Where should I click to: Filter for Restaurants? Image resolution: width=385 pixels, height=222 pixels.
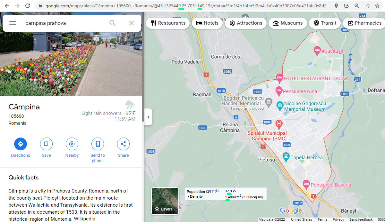[167, 23]
